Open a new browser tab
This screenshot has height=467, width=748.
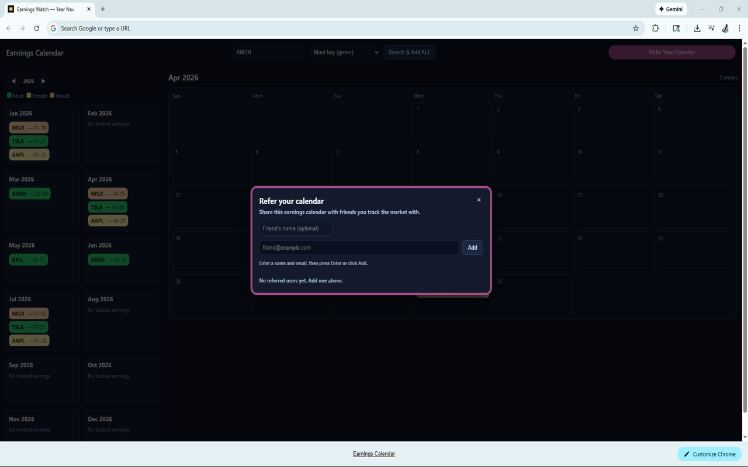pyautogui.click(x=103, y=9)
